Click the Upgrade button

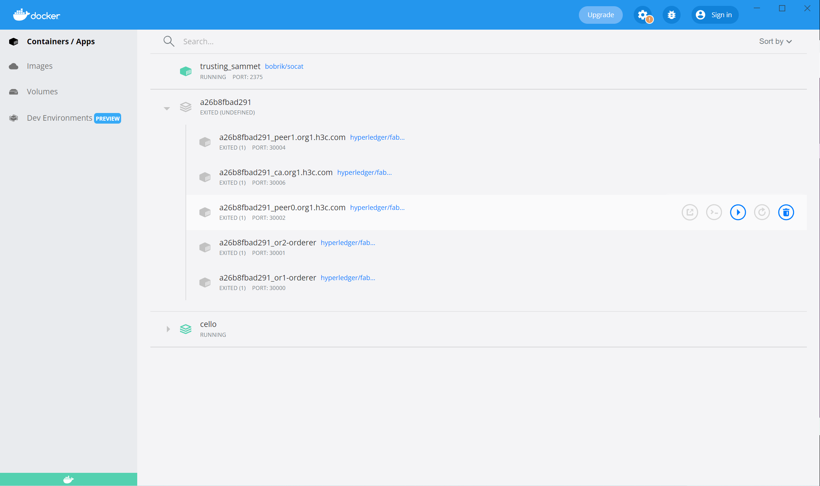click(x=600, y=15)
